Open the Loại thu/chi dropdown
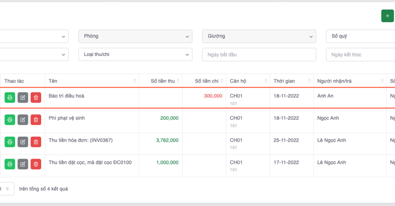 pos(135,54)
